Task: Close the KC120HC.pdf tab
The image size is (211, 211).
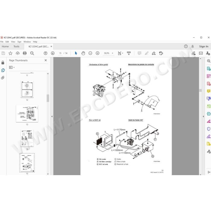Action: [51, 46]
